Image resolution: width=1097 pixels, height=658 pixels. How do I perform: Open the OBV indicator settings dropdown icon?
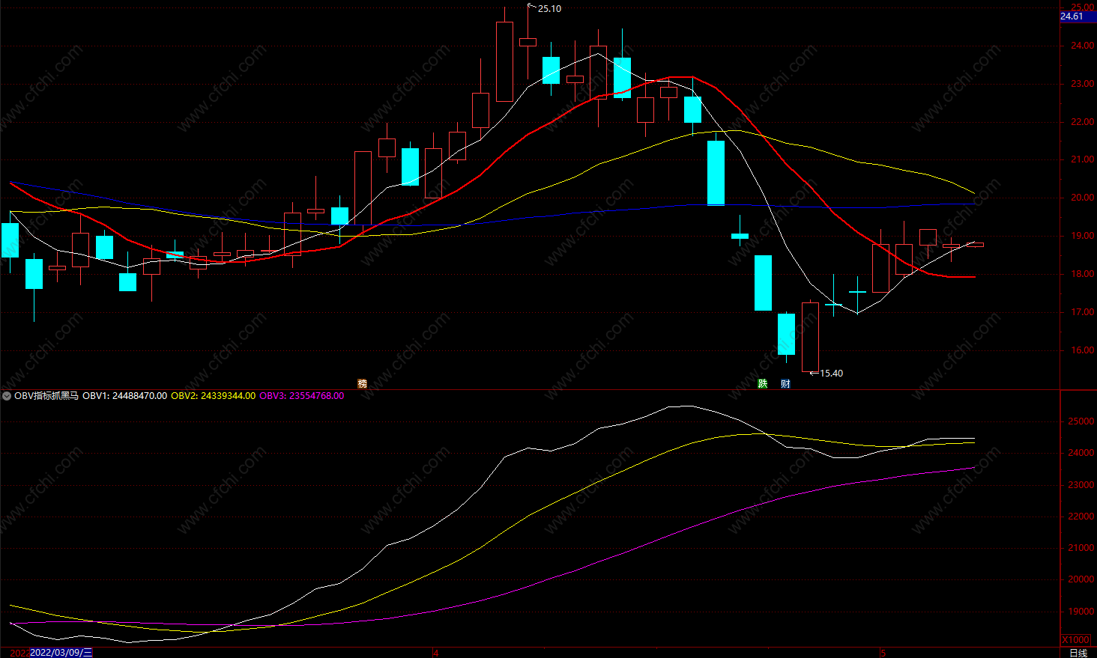7,396
